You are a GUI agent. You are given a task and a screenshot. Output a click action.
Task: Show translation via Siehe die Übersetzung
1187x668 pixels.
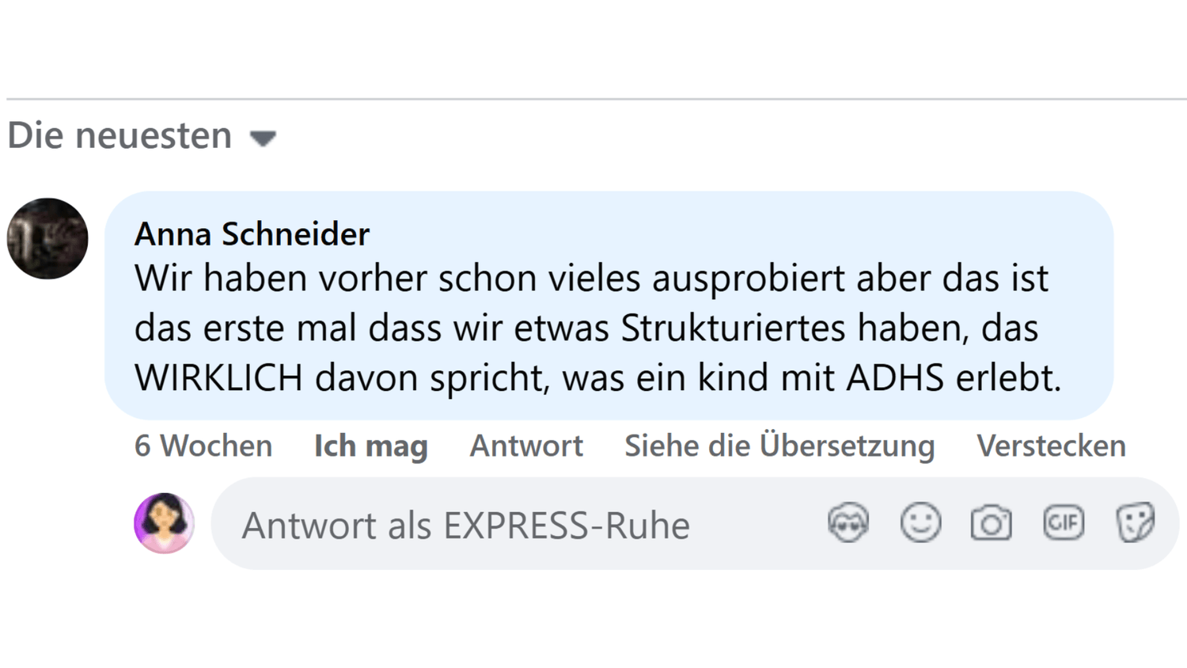pyautogui.click(x=779, y=446)
